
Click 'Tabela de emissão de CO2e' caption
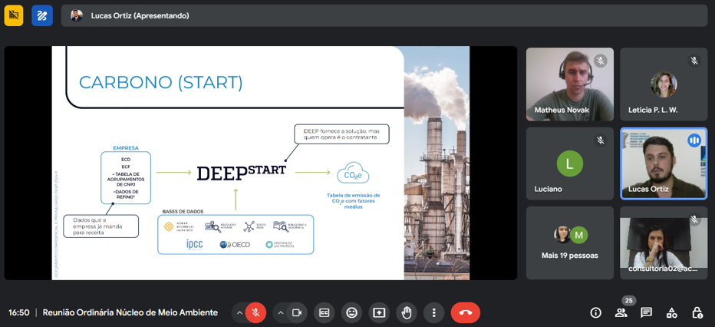353,200
